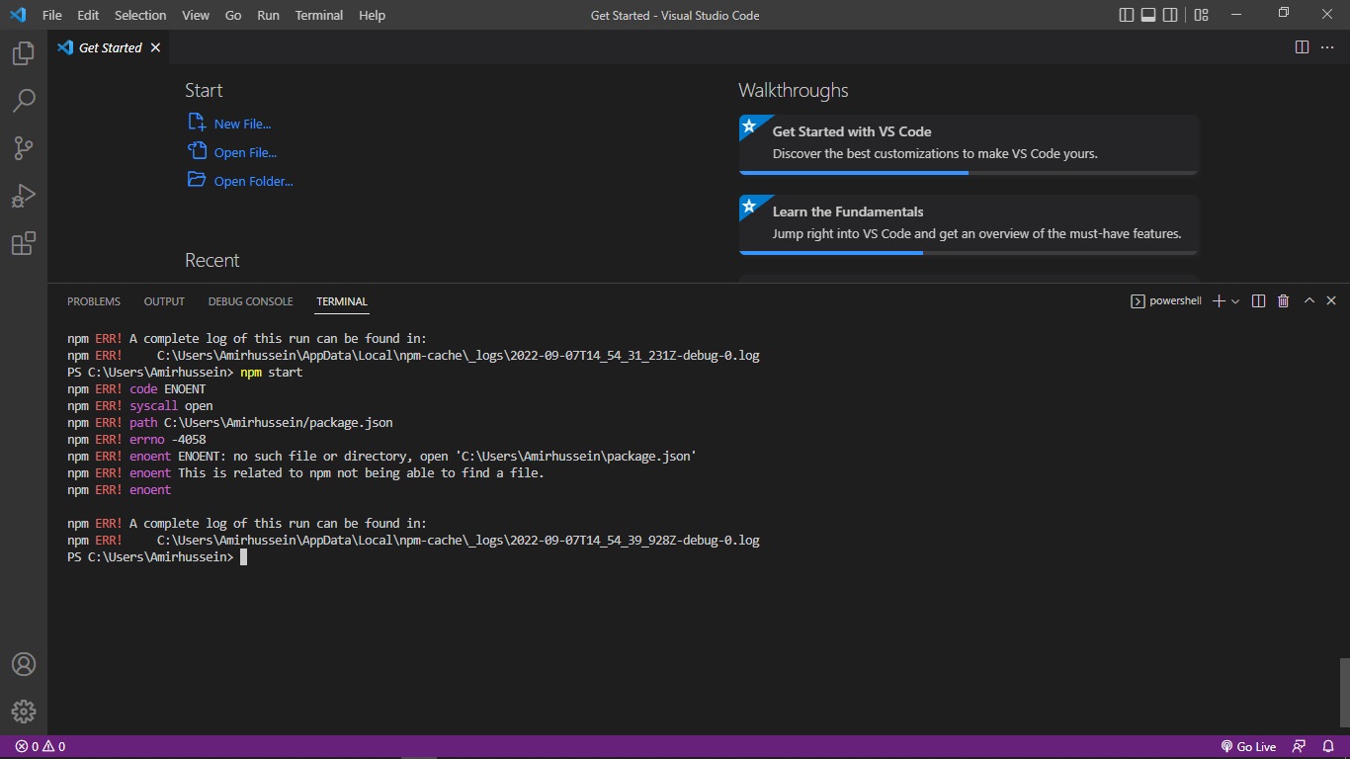This screenshot has height=759, width=1350.
Task: Open the Selection menu
Action: pyautogui.click(x=140, y=15)
